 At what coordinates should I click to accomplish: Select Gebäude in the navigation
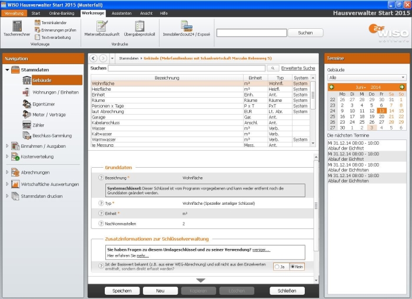click(57, 80)
